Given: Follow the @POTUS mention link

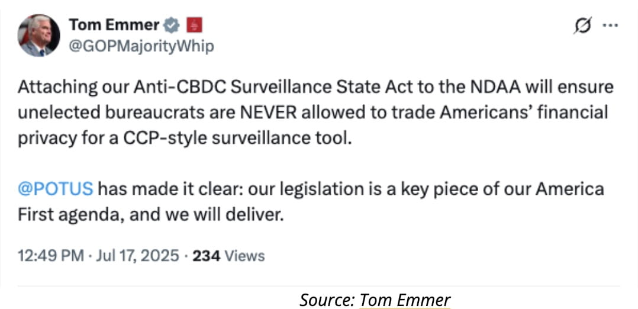Looking at the screenshot, I should tap(56, 189).
